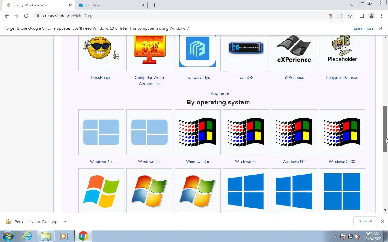
Task: Reload the current page
Action: pos(26,16)
